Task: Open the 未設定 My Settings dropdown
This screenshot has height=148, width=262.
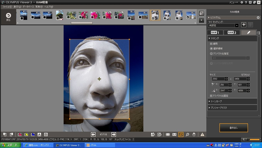Action: (236, 26)
